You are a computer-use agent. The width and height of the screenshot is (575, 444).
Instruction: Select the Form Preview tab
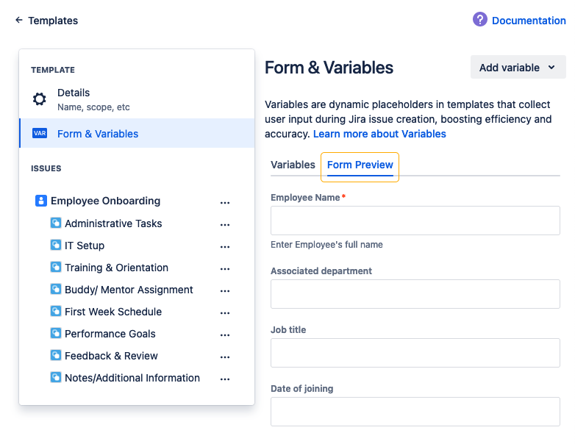[360, 165]
